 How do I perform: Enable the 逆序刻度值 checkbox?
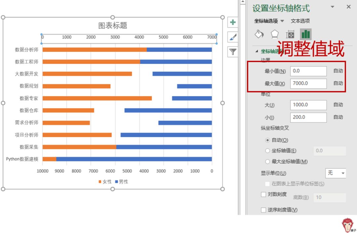263,210
